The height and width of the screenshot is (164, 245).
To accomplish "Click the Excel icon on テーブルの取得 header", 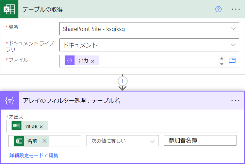I will point(9,9).
